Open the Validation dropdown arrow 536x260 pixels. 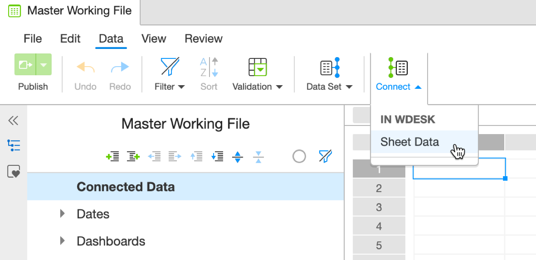[279, 87]
